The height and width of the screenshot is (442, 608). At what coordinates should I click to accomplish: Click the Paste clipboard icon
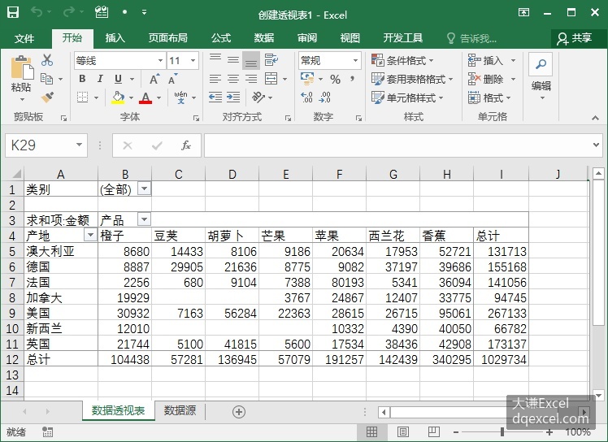(x=22, y=68)
